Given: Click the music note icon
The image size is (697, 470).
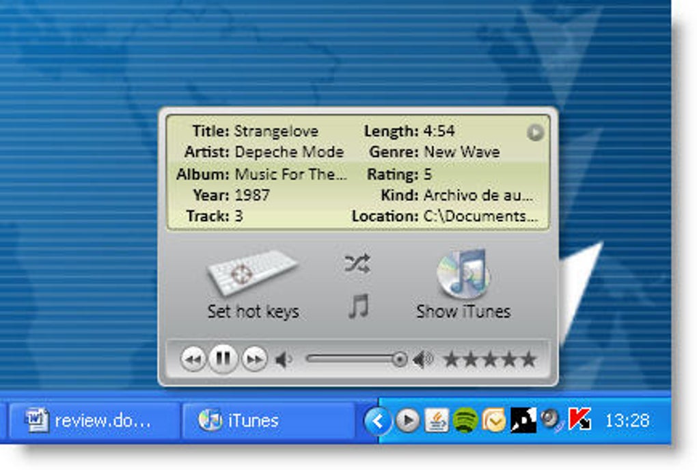Looking at the screenshot, I should (x=358, y=306).
